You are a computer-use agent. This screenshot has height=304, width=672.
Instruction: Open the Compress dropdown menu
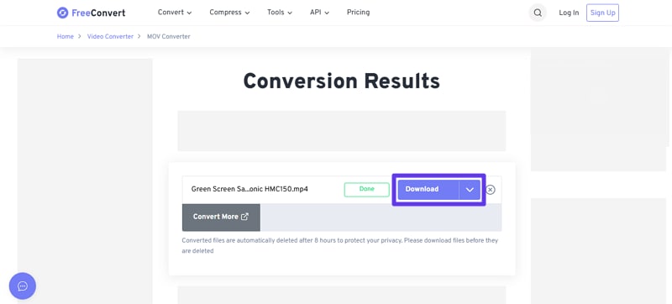(x=229, y=13)
